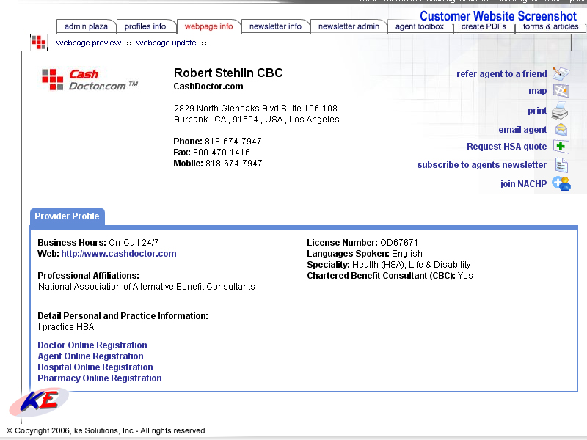Click the email agent text link
This screenshot has width=587, height=440.
point(522,130)
